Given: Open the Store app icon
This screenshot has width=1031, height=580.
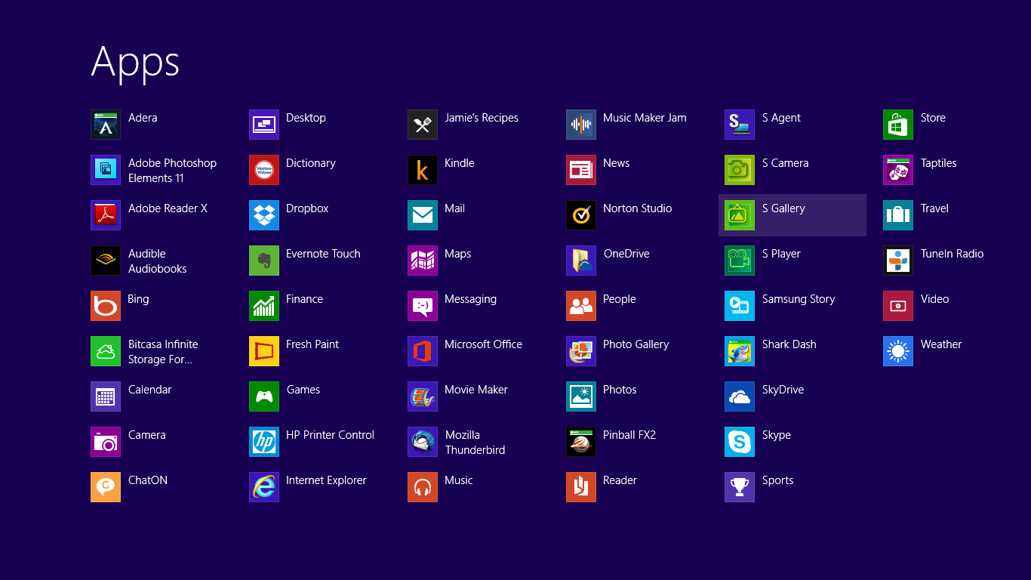Looking at the screenshot, I should (898, 125).
